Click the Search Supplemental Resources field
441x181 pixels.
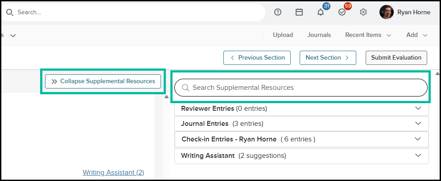pos(301,88)
